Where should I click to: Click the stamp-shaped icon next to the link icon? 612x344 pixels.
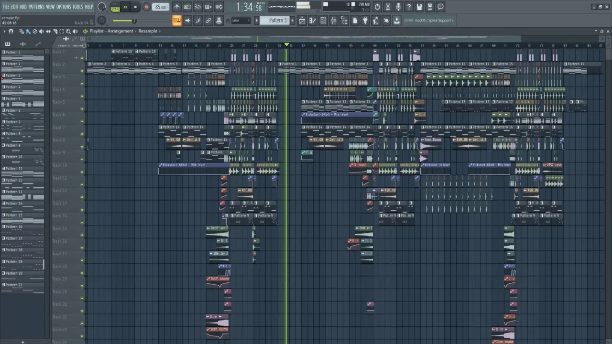point(219,21)
